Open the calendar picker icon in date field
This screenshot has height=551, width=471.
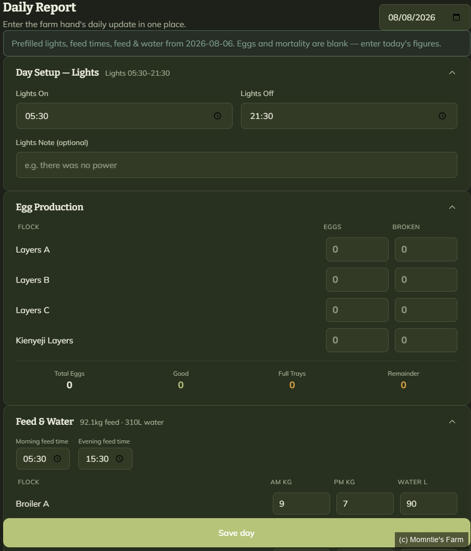(456, 17)
